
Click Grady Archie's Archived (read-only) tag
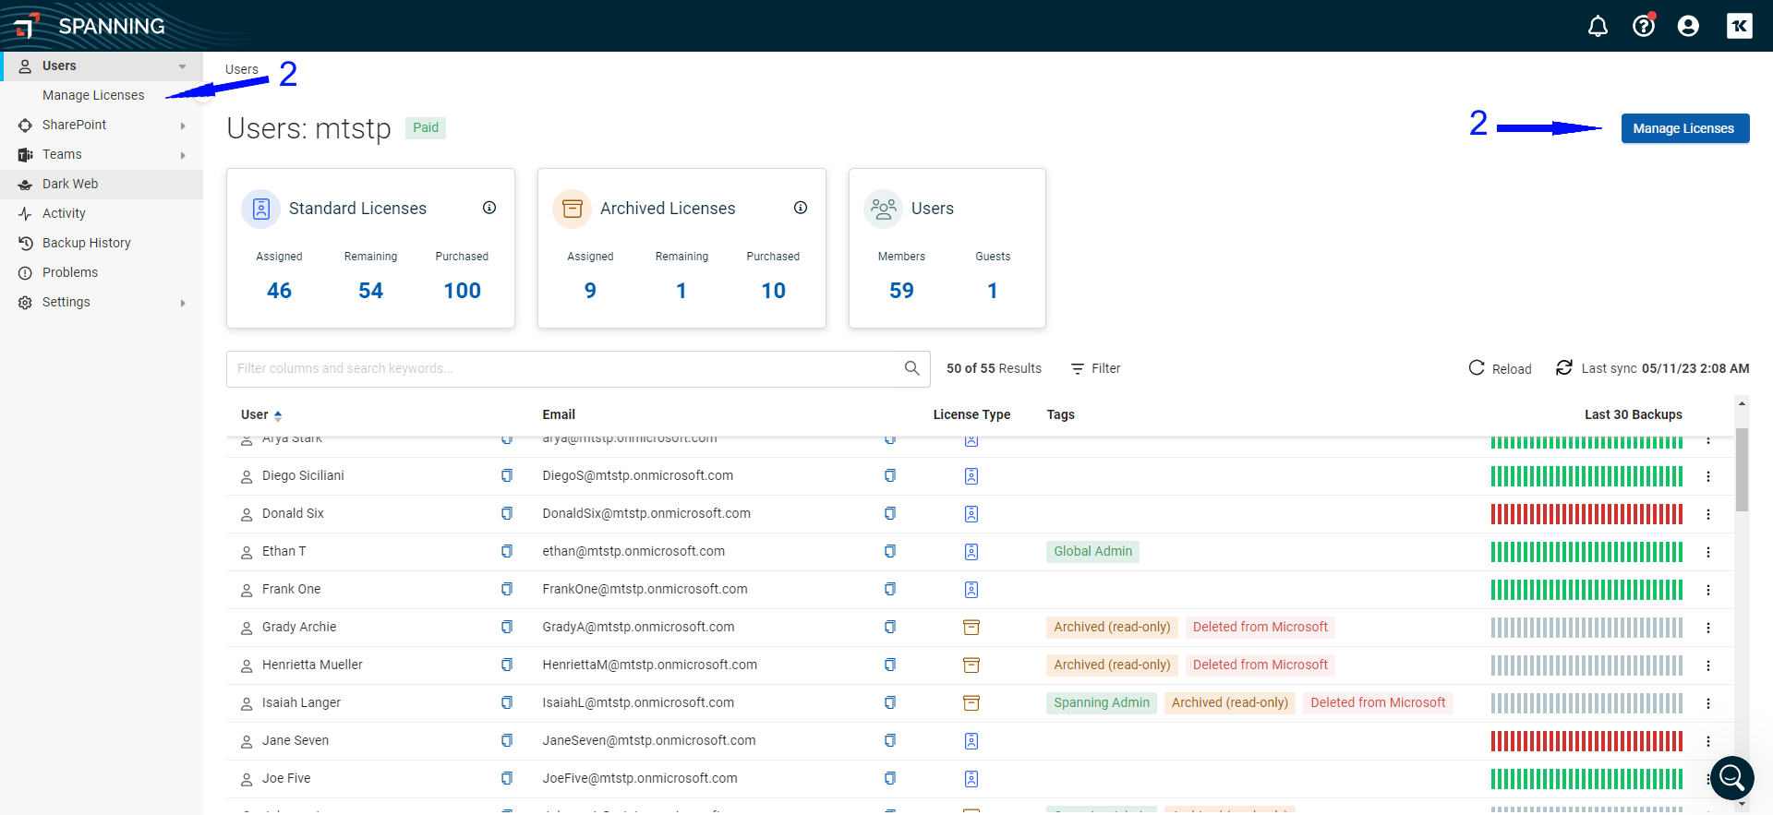click(1112, 627)
